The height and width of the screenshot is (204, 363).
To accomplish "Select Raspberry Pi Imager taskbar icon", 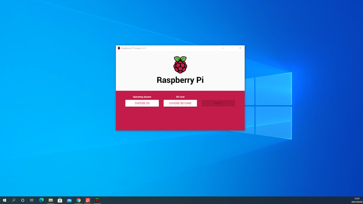I will pos(97,200).
